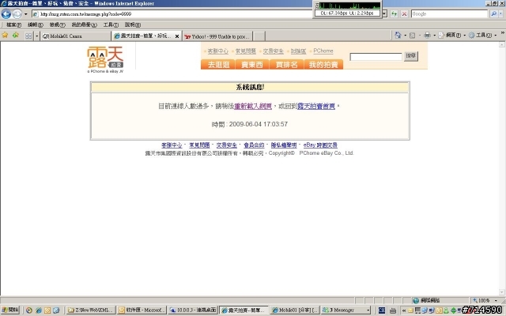Click the 搜尋 button
506x316 pixels.
coord(411,56)
